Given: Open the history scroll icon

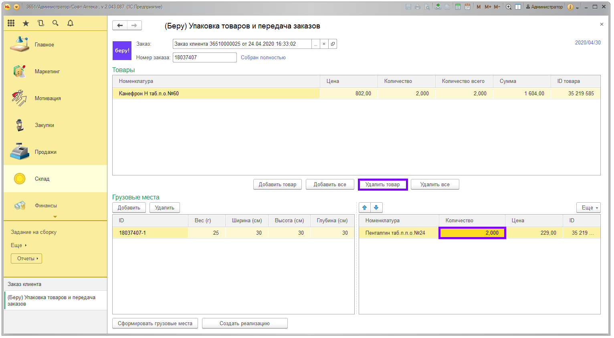Looking at the screenshot, I should pyautogui.click(x=41, y=23).
